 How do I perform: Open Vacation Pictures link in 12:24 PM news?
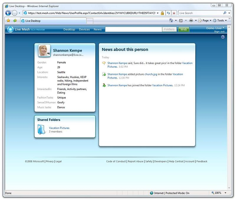tap(163, 85)
